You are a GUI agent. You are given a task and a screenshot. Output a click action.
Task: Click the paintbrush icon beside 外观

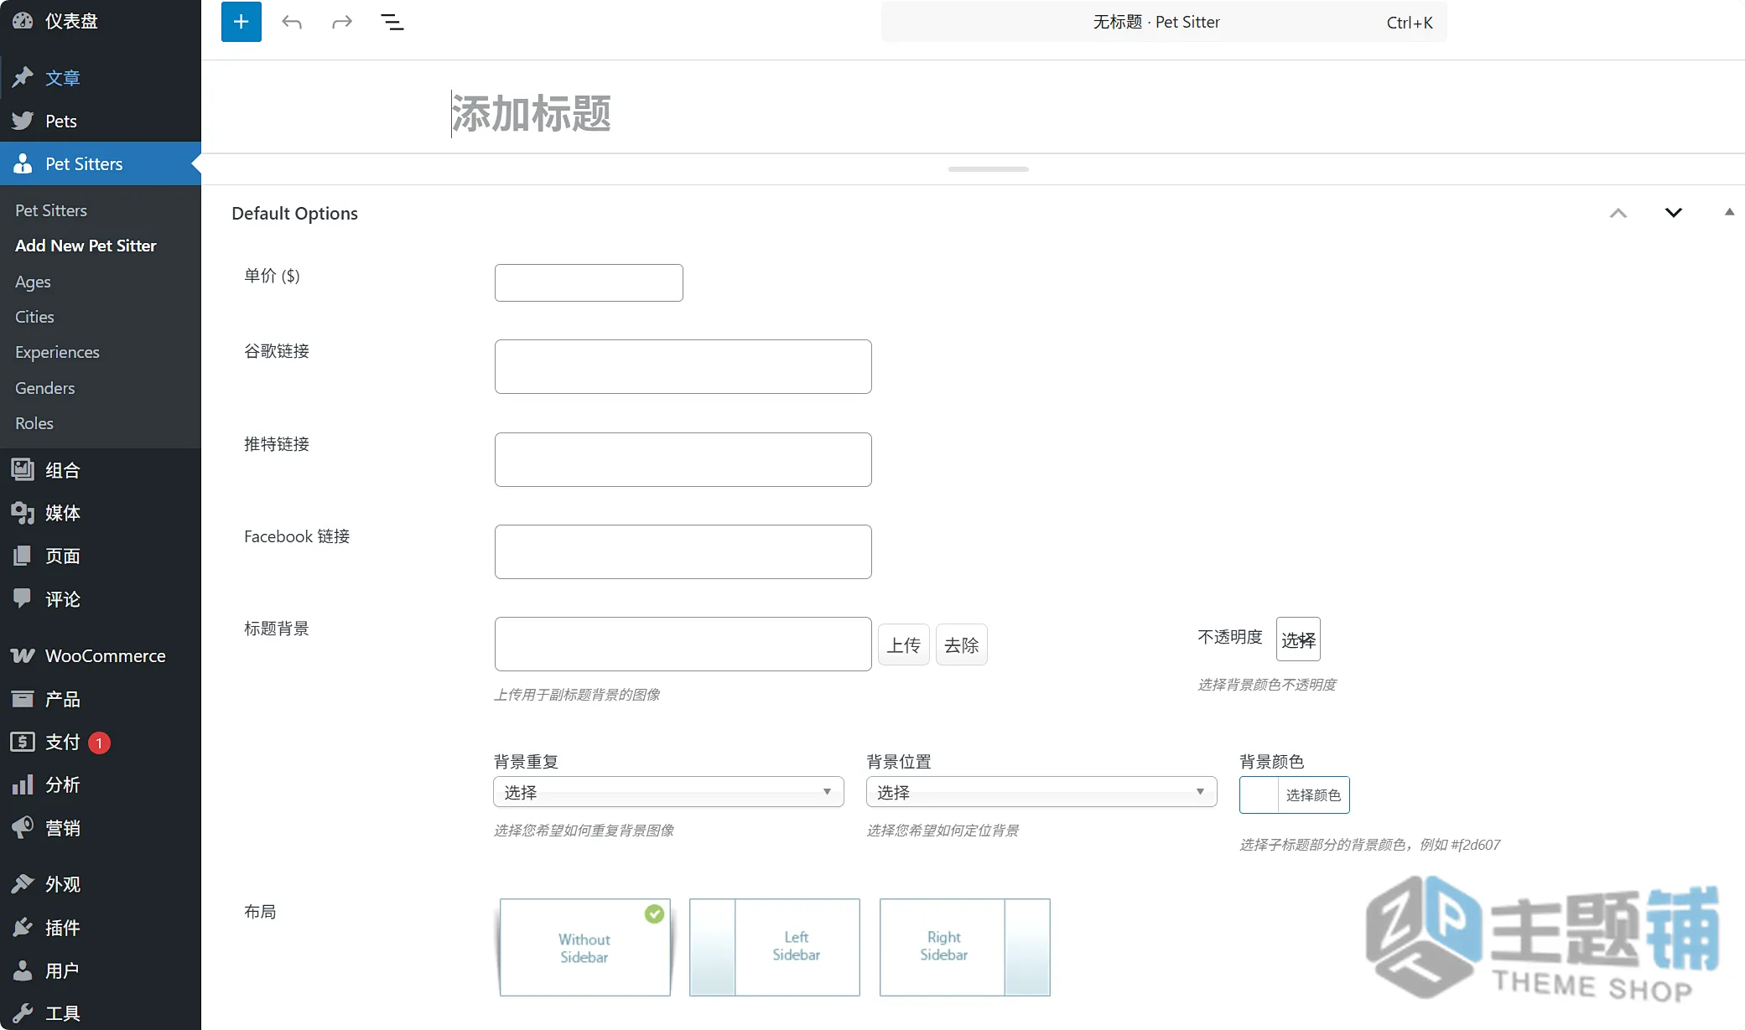click(x=23, y=884)
